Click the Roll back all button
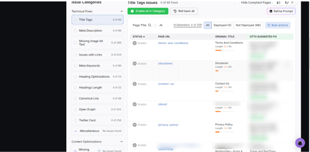Image resolution: width=310 pixels, height=152 pixels. (184, 11)
